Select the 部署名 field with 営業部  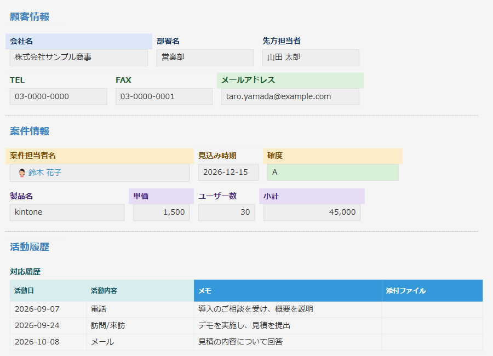click(205, 58)
